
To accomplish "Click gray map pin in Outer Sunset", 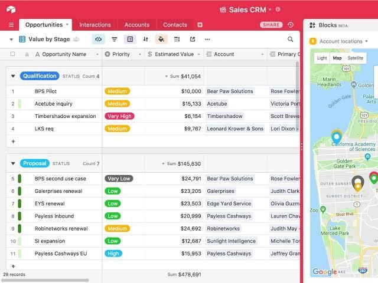I will (358, 182).
